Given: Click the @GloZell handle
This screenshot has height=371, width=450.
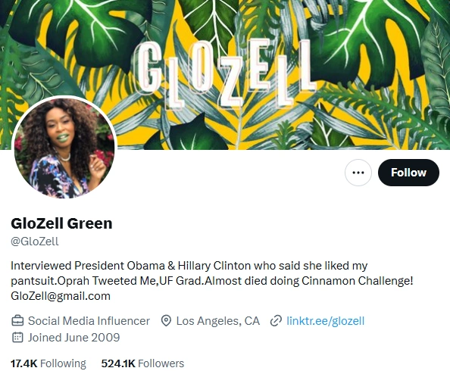Looking at the screenshot, I should tap(34, 242).
